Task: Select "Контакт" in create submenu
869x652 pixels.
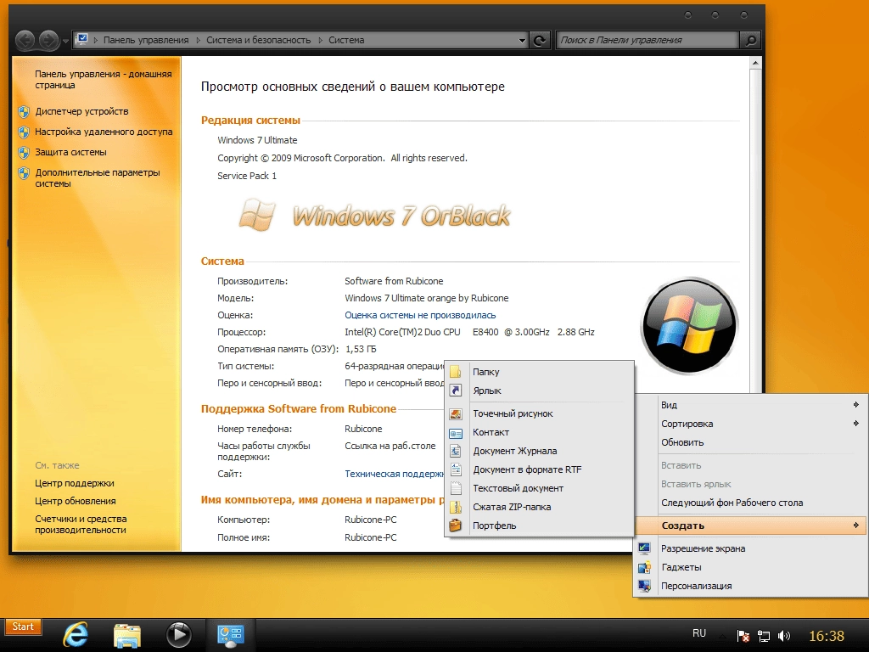Action: click(539, 432)
